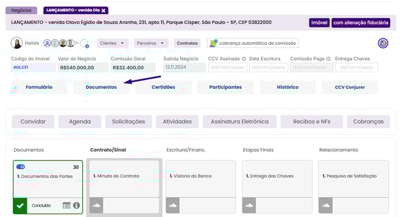Open Assinatura Eletrônica
The height and width of the screenshot is (217, 401).
pos(240,121)
